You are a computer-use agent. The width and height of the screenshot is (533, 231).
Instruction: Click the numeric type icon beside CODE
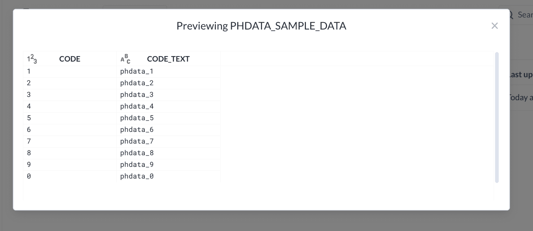click(x=32, y=59)
